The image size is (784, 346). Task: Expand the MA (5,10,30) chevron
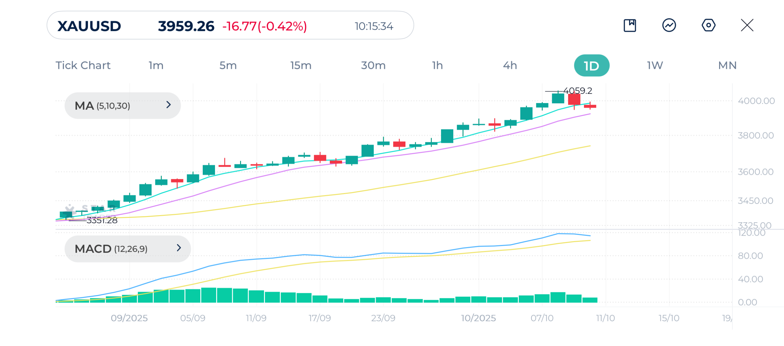(168, 105)
